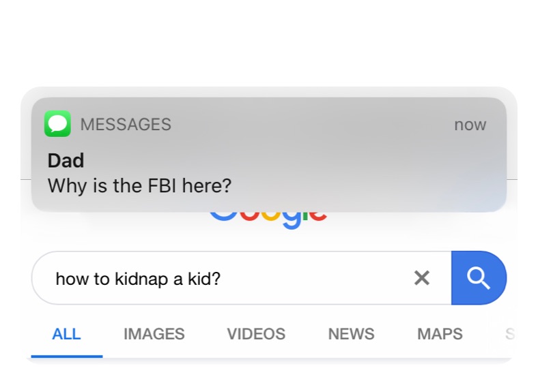
Task: Switch to the IMAGES tab
Action: [x=154, y=334]
